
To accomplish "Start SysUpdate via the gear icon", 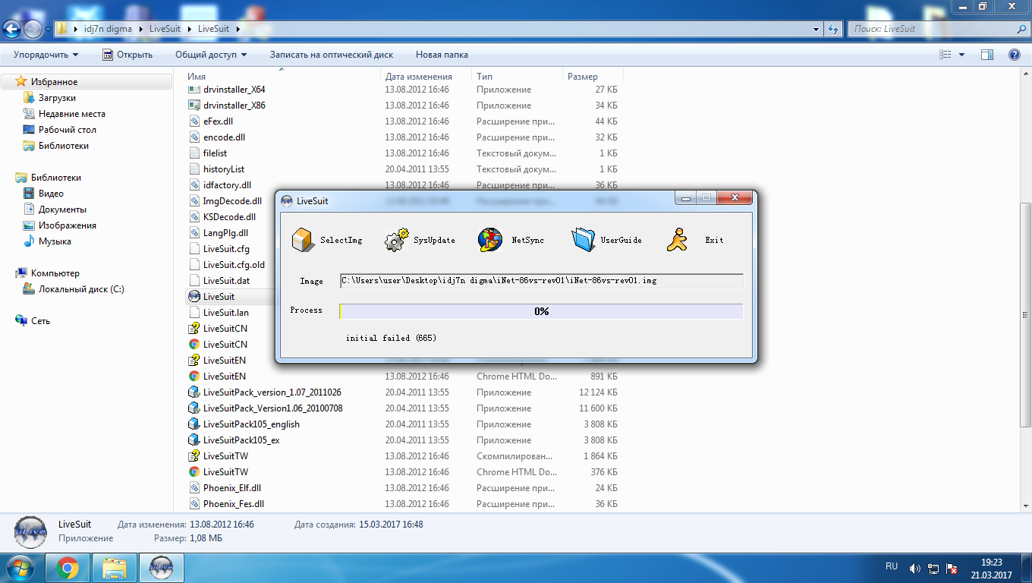I will tap(397, 240).
